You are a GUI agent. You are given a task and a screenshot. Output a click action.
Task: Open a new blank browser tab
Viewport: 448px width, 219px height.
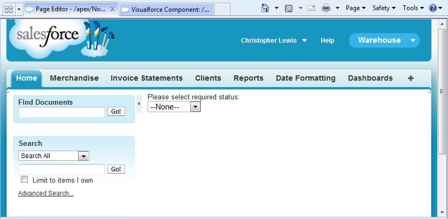coord(222,10)
